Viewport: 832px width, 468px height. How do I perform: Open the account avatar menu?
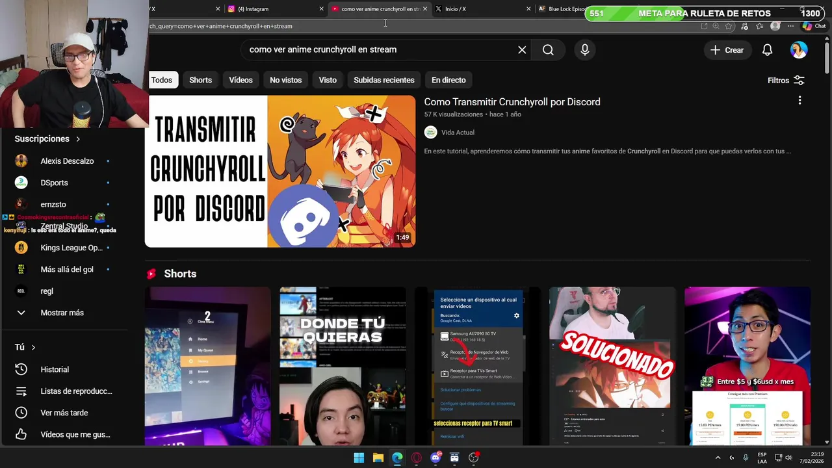coord(799,50)
